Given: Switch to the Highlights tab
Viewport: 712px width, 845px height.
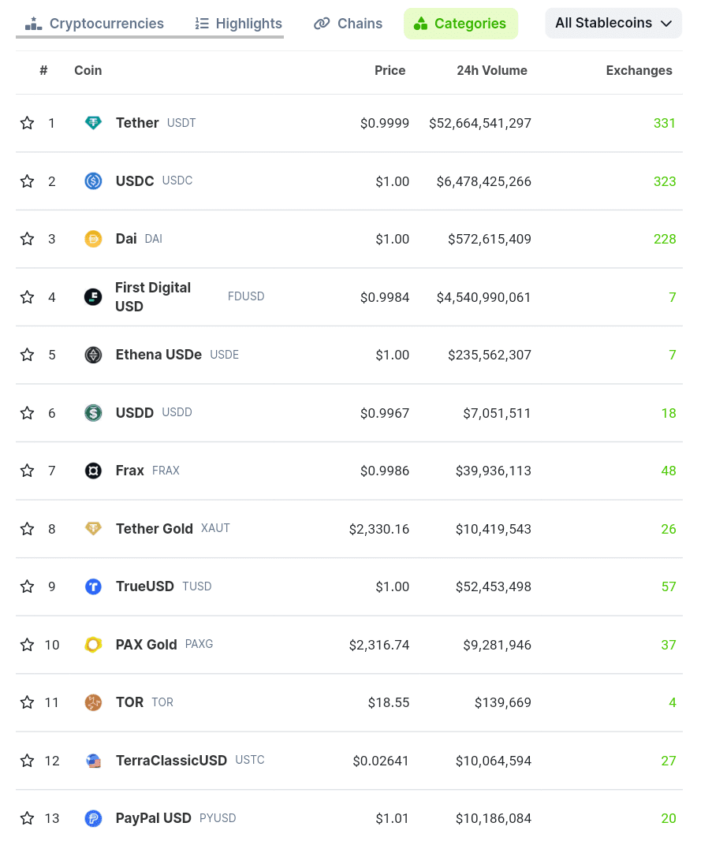Looking at the screenshot, I should click(238, 24).
